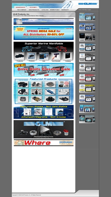The image size is (111, 197).
Task: Open the Johnson/Evinrude catalog
Action: (87, 78)
